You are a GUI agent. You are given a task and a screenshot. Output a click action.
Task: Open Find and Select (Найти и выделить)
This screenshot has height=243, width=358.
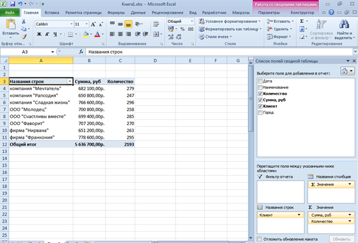pyautogui.click(x=344, y=29)
